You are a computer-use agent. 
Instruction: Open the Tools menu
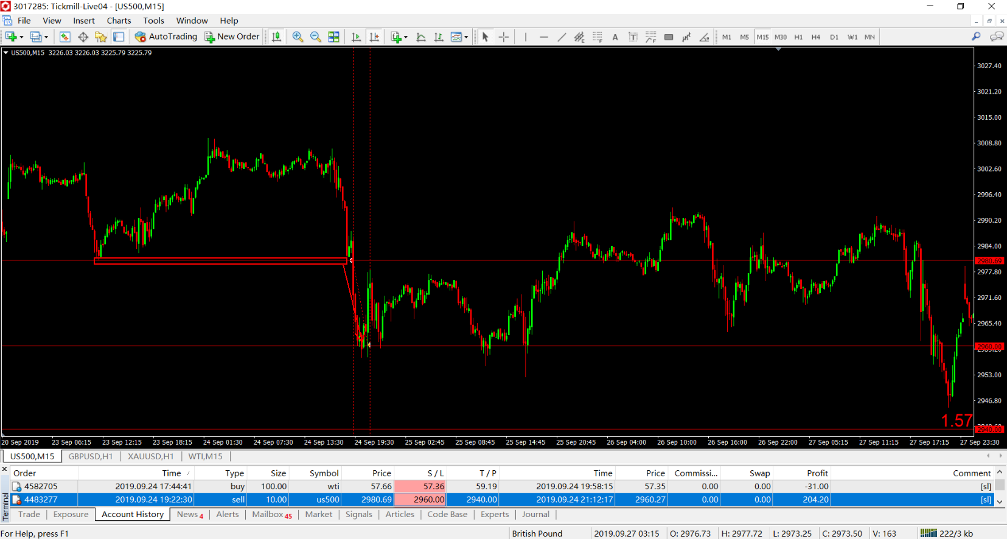[x=154, y=21]
